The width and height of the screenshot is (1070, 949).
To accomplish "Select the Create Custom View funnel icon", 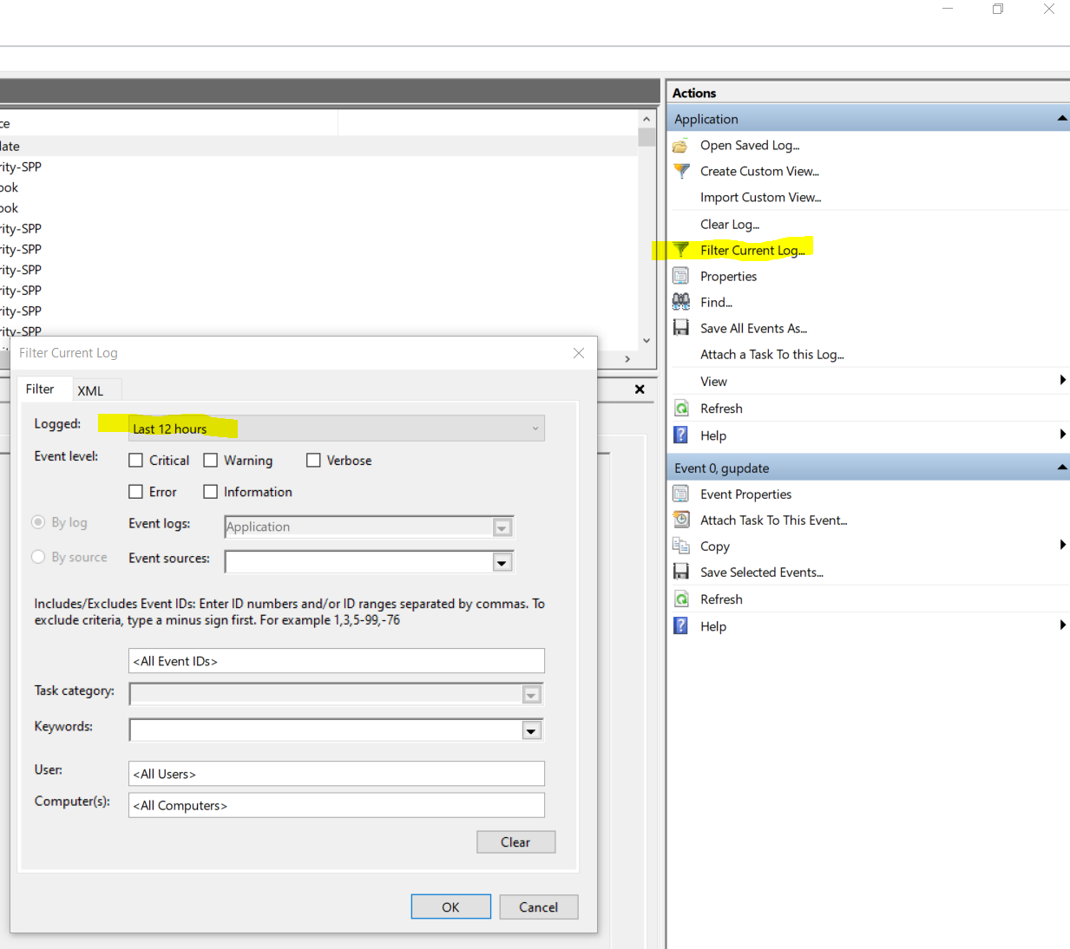I will coord(681,171).
